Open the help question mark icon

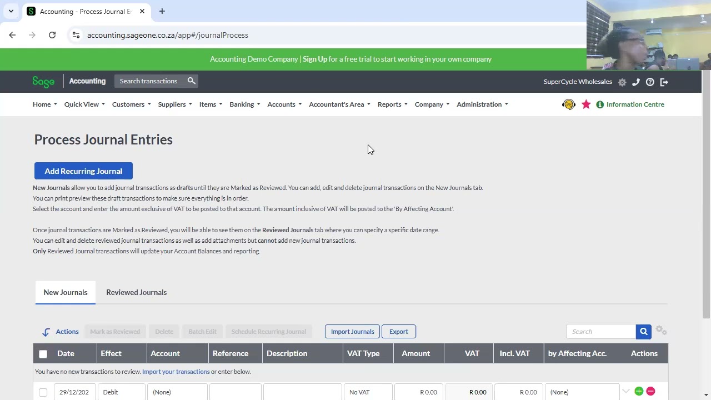650,82
